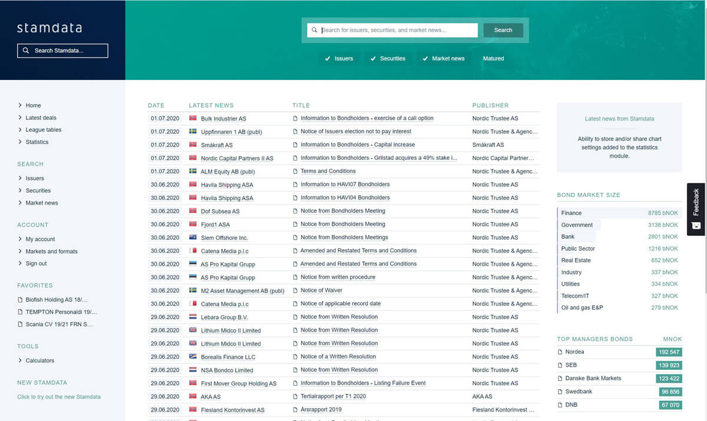The image size is (707, 421).
Task: Click the flag icon beside Lebara Group B.V.
Action: pyautogui.click(x=193, y=317)
